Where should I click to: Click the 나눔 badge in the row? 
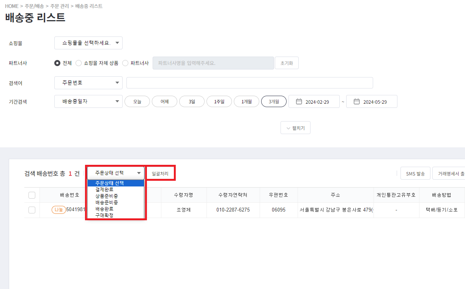coord(58,210)
